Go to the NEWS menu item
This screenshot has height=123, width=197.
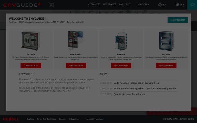[129, 4]
